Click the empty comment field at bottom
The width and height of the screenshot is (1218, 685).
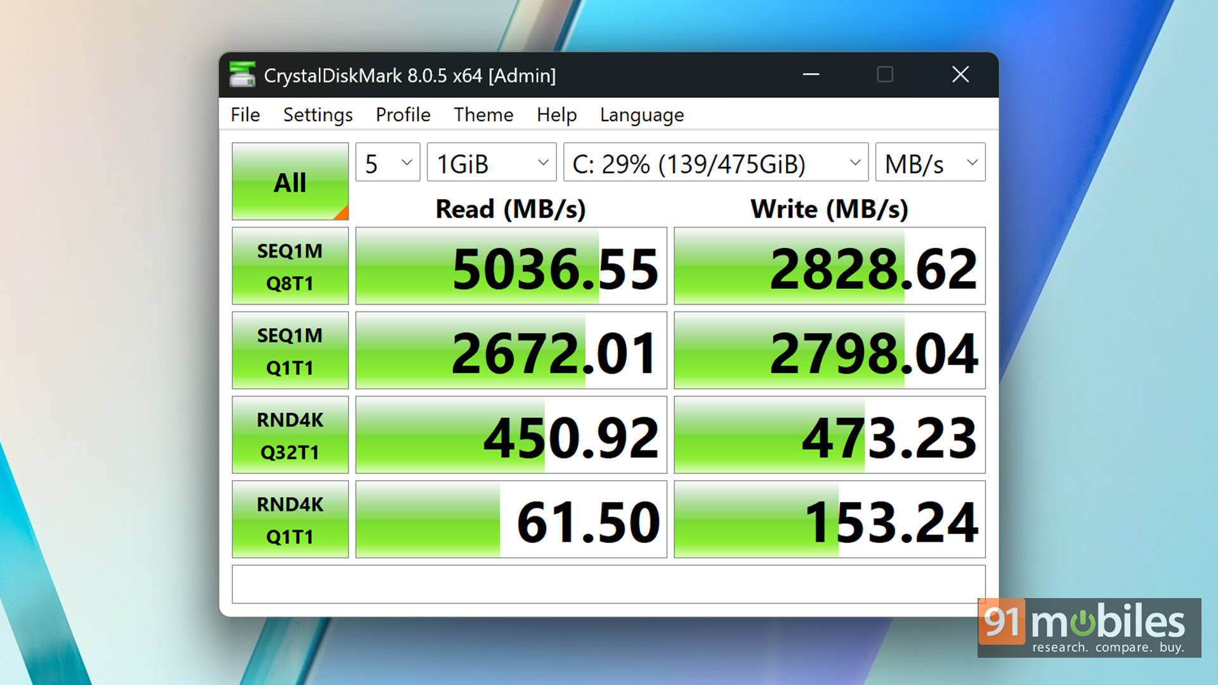coord(608,584)
